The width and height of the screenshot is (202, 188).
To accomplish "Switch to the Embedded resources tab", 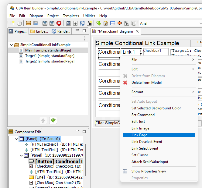I will [x=39, y=31].
